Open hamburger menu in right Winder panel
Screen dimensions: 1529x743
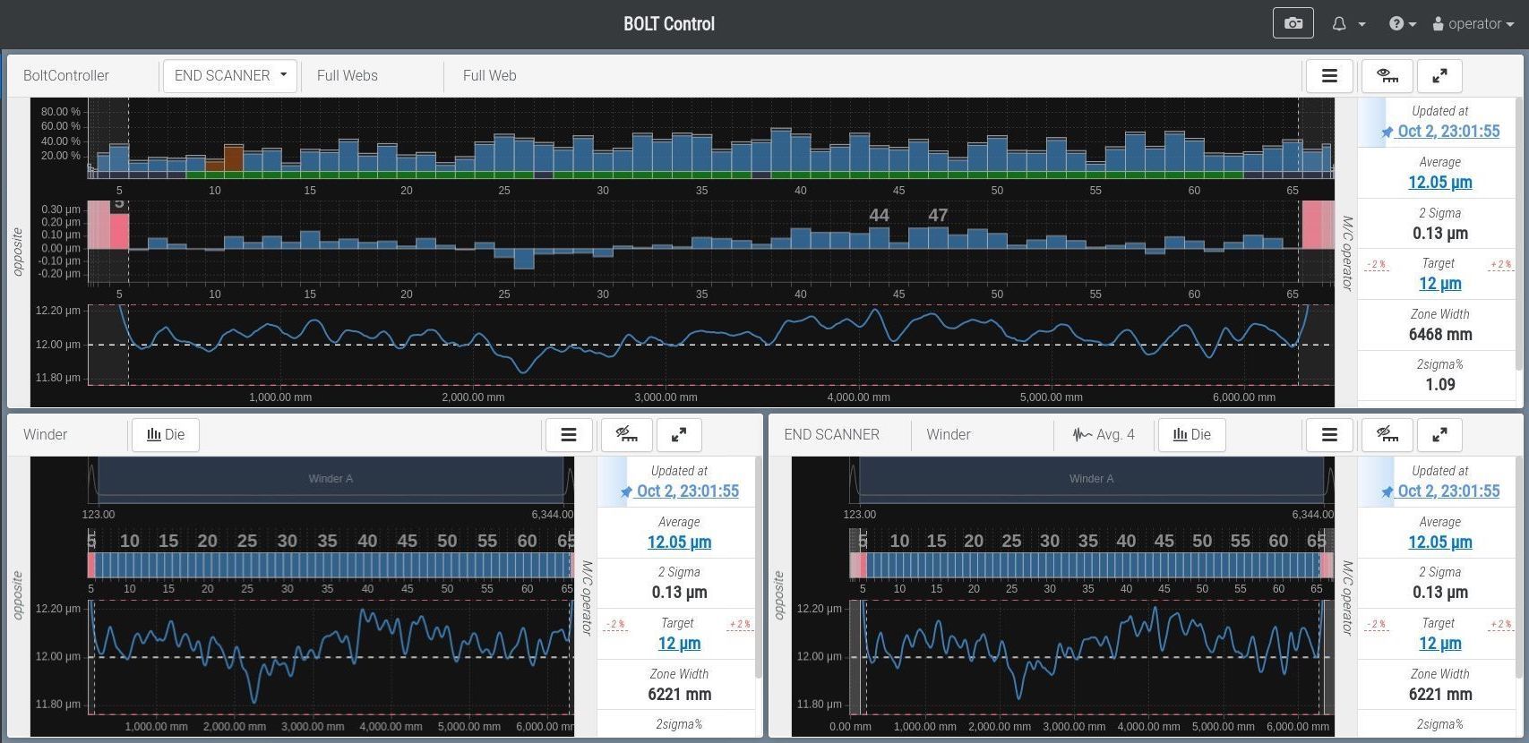(1329, 435)
